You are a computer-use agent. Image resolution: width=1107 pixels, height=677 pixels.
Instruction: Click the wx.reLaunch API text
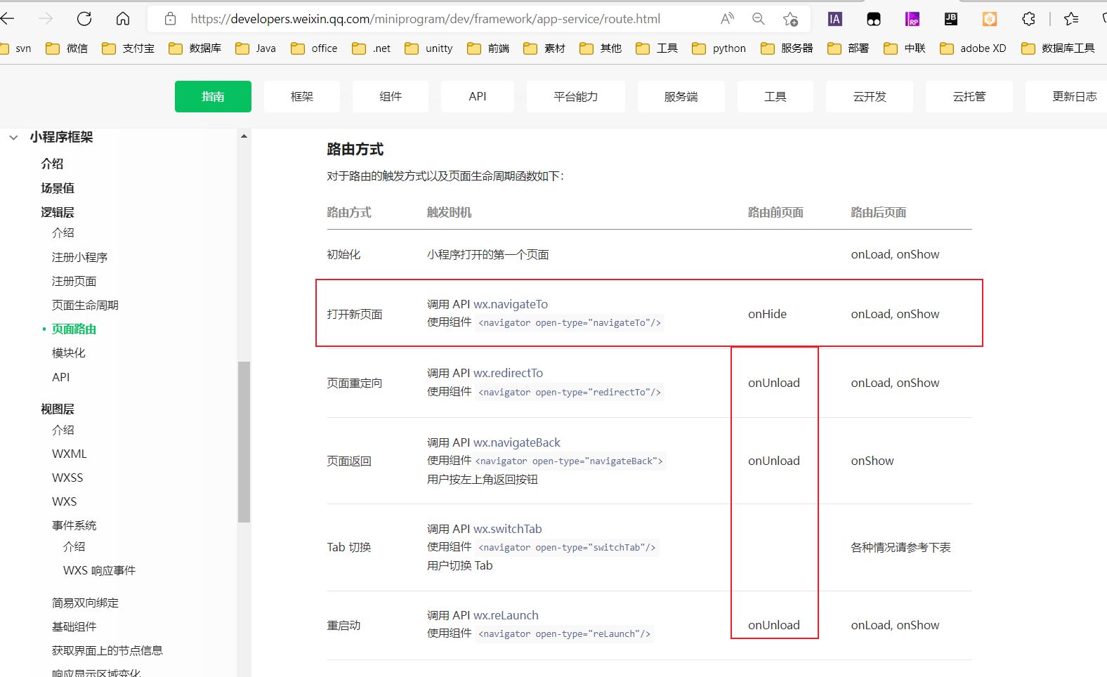click(506, 615)
